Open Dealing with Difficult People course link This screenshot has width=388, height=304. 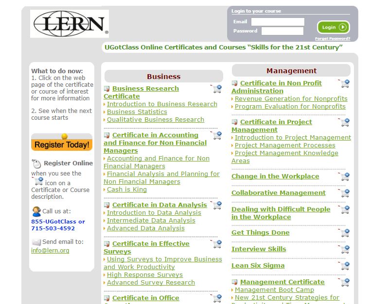pos(281,213)
